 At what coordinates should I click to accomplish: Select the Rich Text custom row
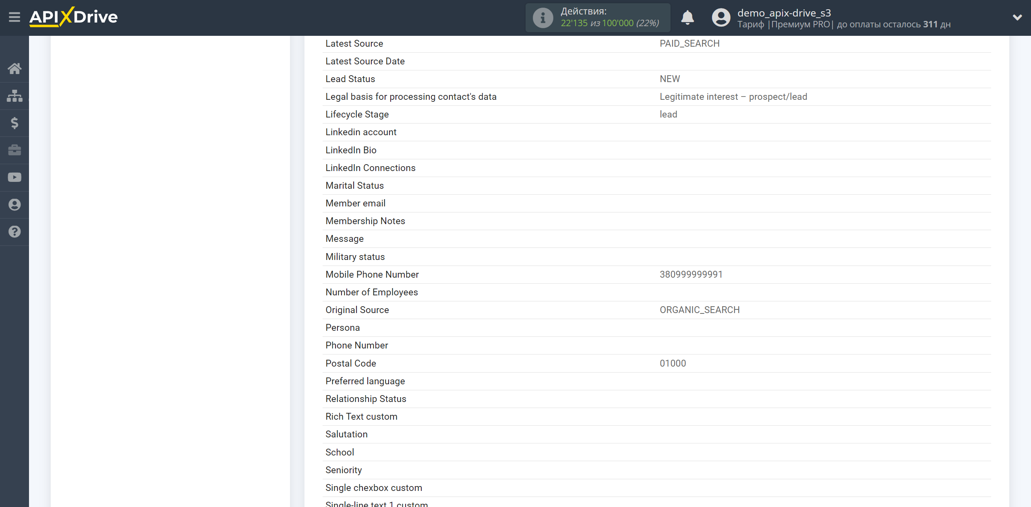(x=656, y=416)
